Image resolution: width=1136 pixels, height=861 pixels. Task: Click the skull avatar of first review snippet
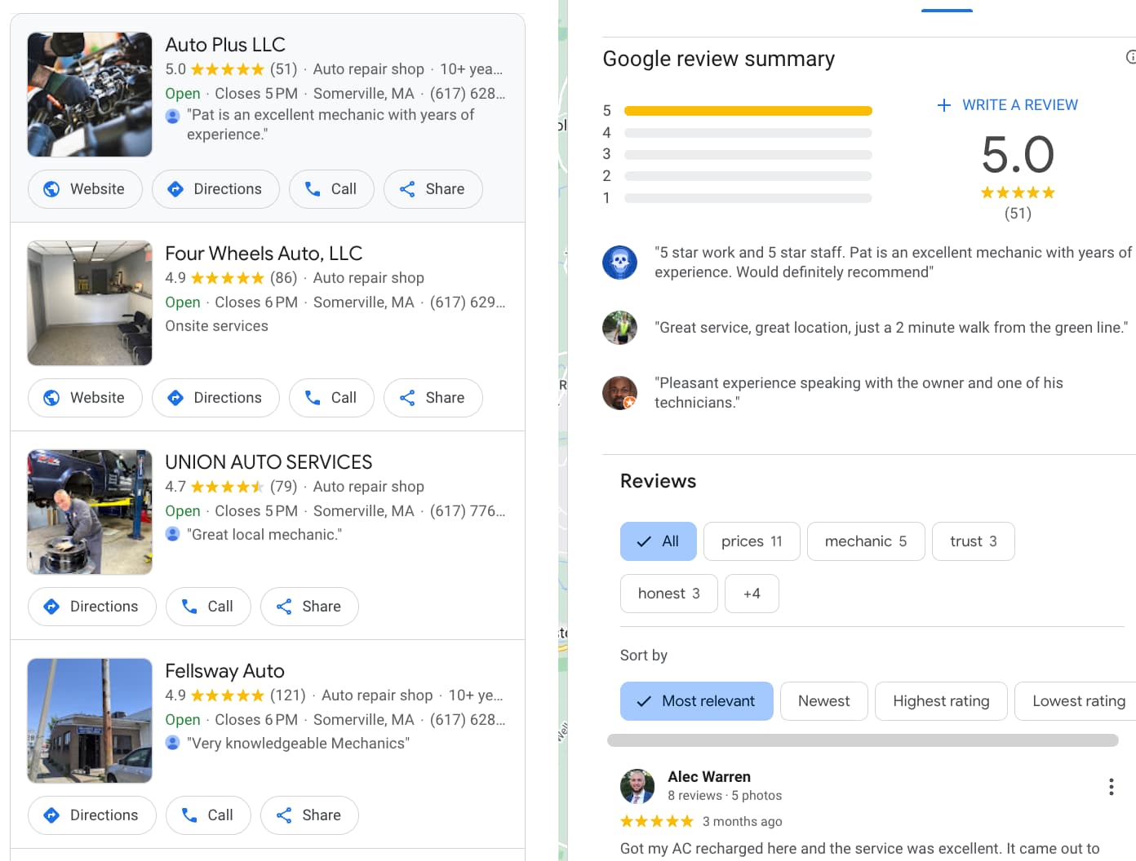619,263
